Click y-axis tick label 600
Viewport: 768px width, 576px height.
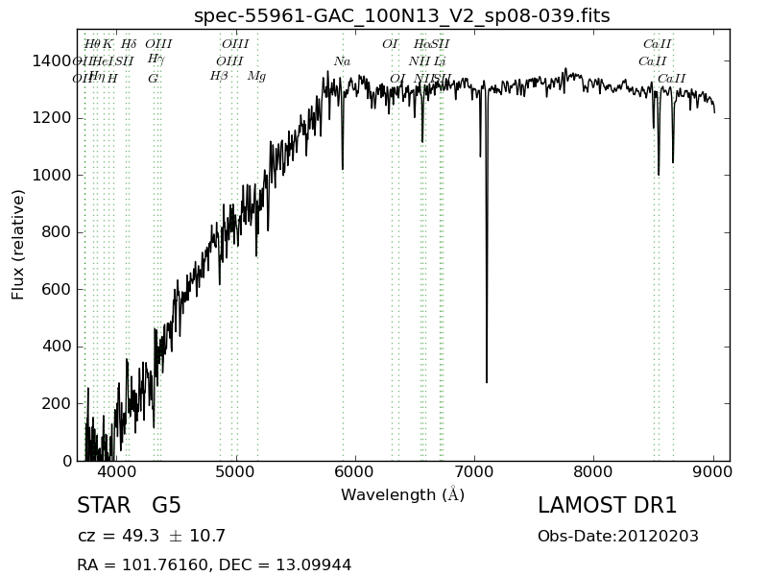57,290
